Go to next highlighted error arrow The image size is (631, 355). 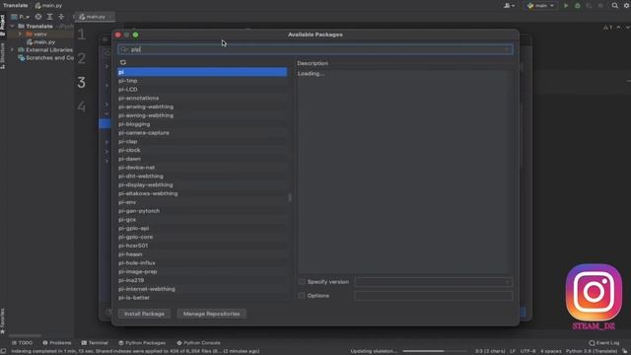click(627, 28)
